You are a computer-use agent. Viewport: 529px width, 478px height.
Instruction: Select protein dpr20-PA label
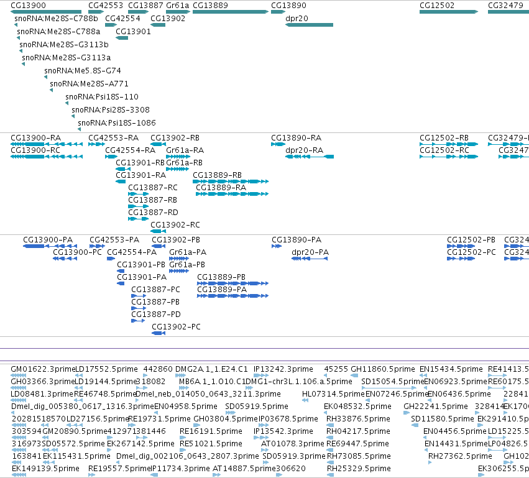coord(310,252)
